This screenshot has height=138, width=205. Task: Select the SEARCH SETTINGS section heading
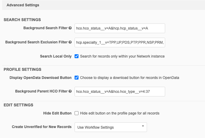coord(22,20)
